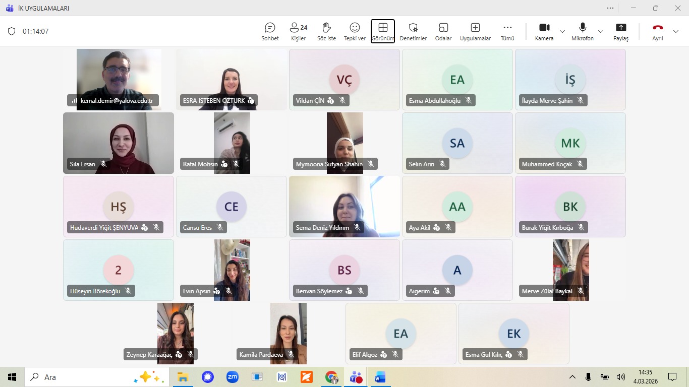Show the Kişiler participants list
This screenshot has height=387, width=689.
pyautogui.click(x=298, y=31)
